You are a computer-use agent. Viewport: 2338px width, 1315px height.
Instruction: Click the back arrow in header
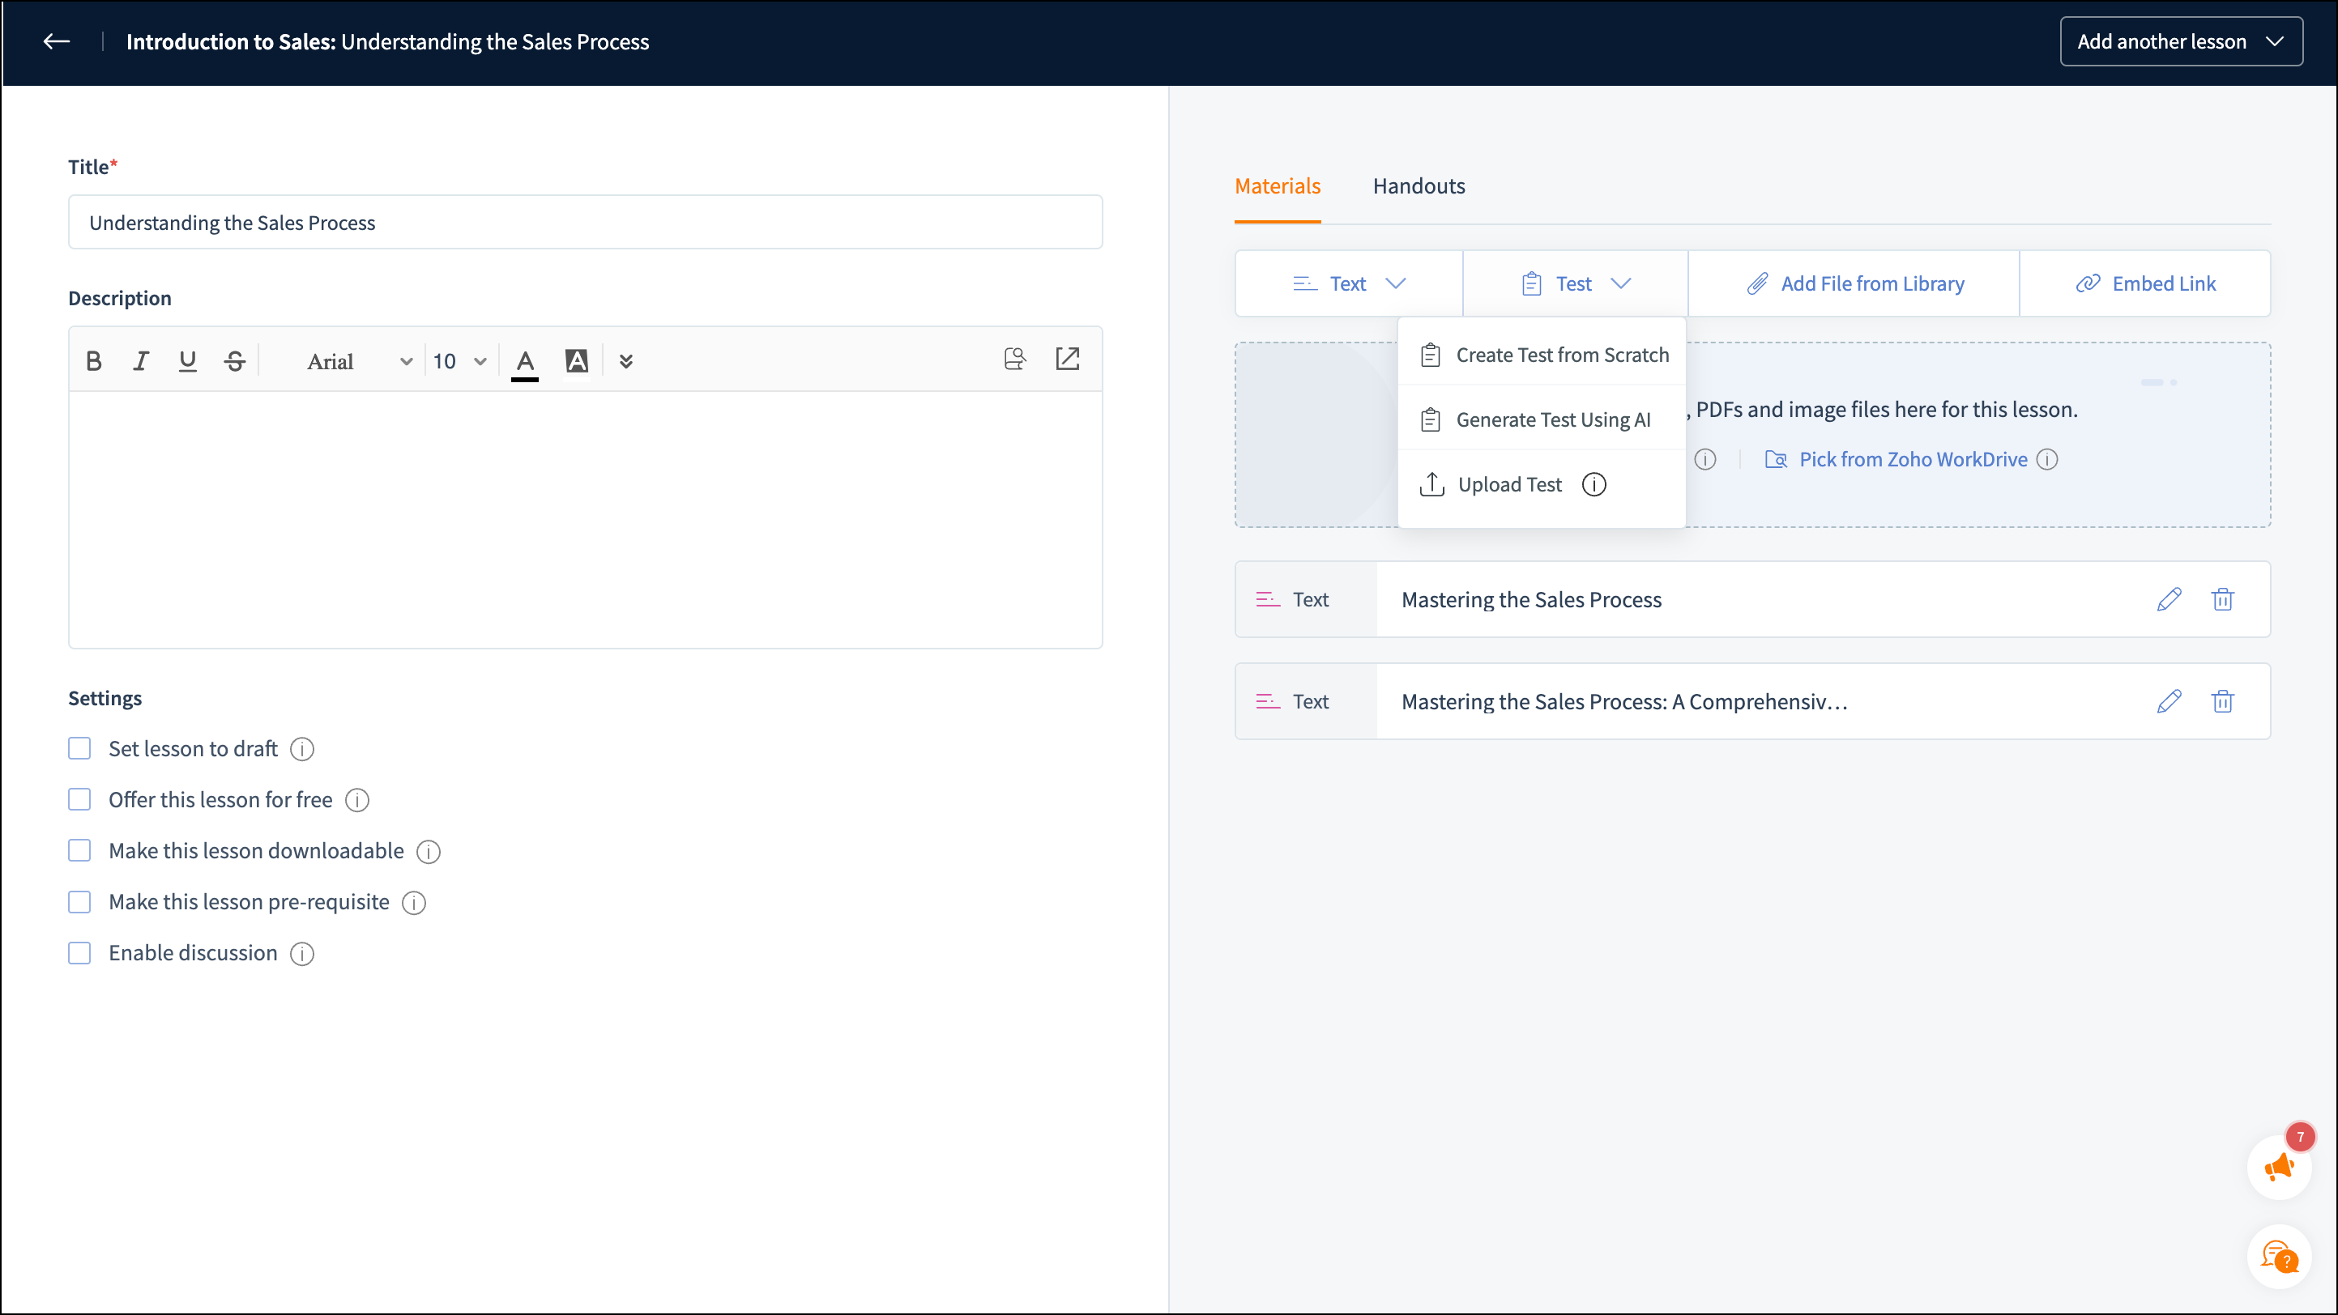point(56,42)
